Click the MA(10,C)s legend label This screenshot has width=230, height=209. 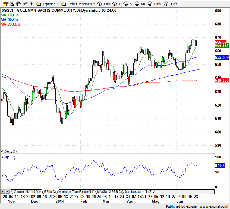[x=10, y=15]
